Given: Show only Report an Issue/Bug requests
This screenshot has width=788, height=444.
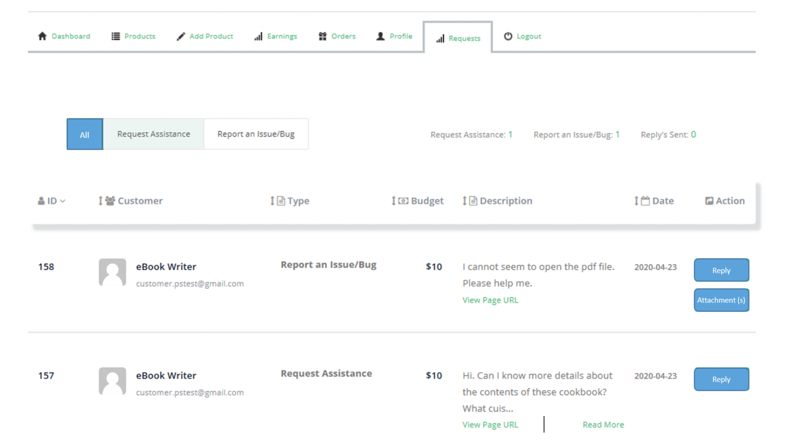Looking at the screenshot, I should click(x=255, y=134).
